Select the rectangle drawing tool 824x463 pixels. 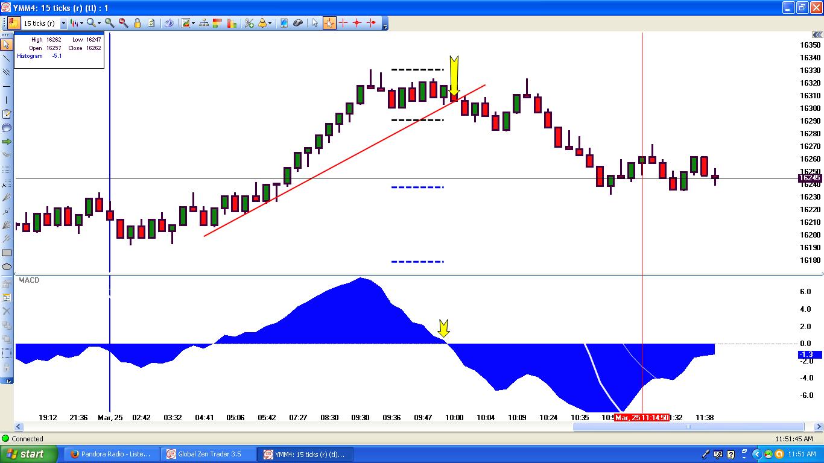pyautogui.click(x=7, y=253)
